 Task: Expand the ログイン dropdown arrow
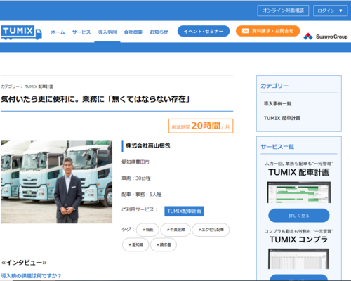pos(340,11)
